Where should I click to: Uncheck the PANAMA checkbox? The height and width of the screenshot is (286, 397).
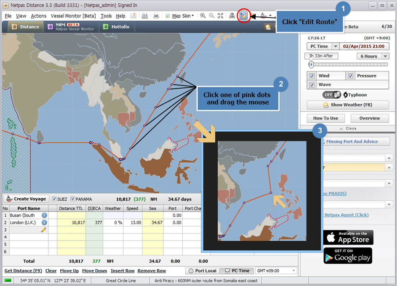pyautogui.click(x=72, y=199)
